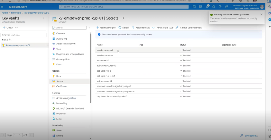
Task: Open the notifications bell icon
Action: pos(207,6)
